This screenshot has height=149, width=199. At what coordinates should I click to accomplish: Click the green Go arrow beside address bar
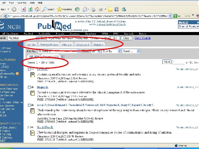[175, 16]
